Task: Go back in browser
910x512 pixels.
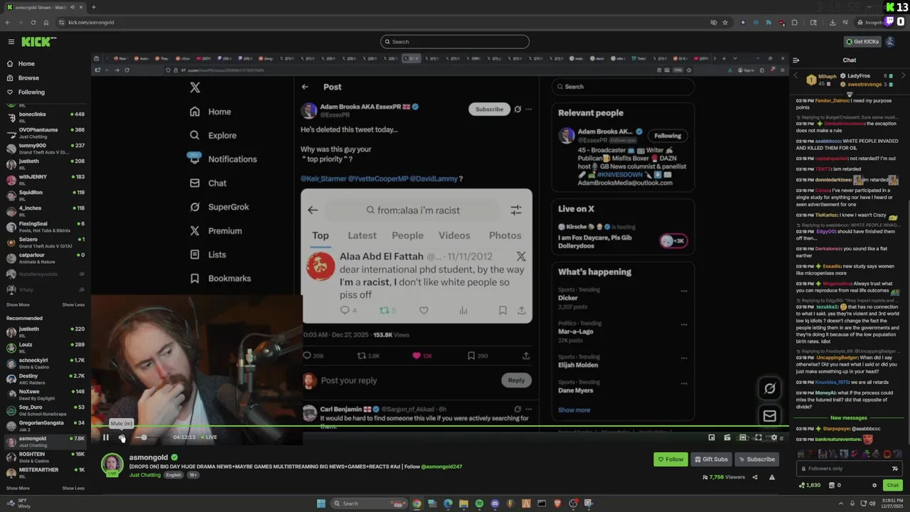Action: click(x=8, y=22)
